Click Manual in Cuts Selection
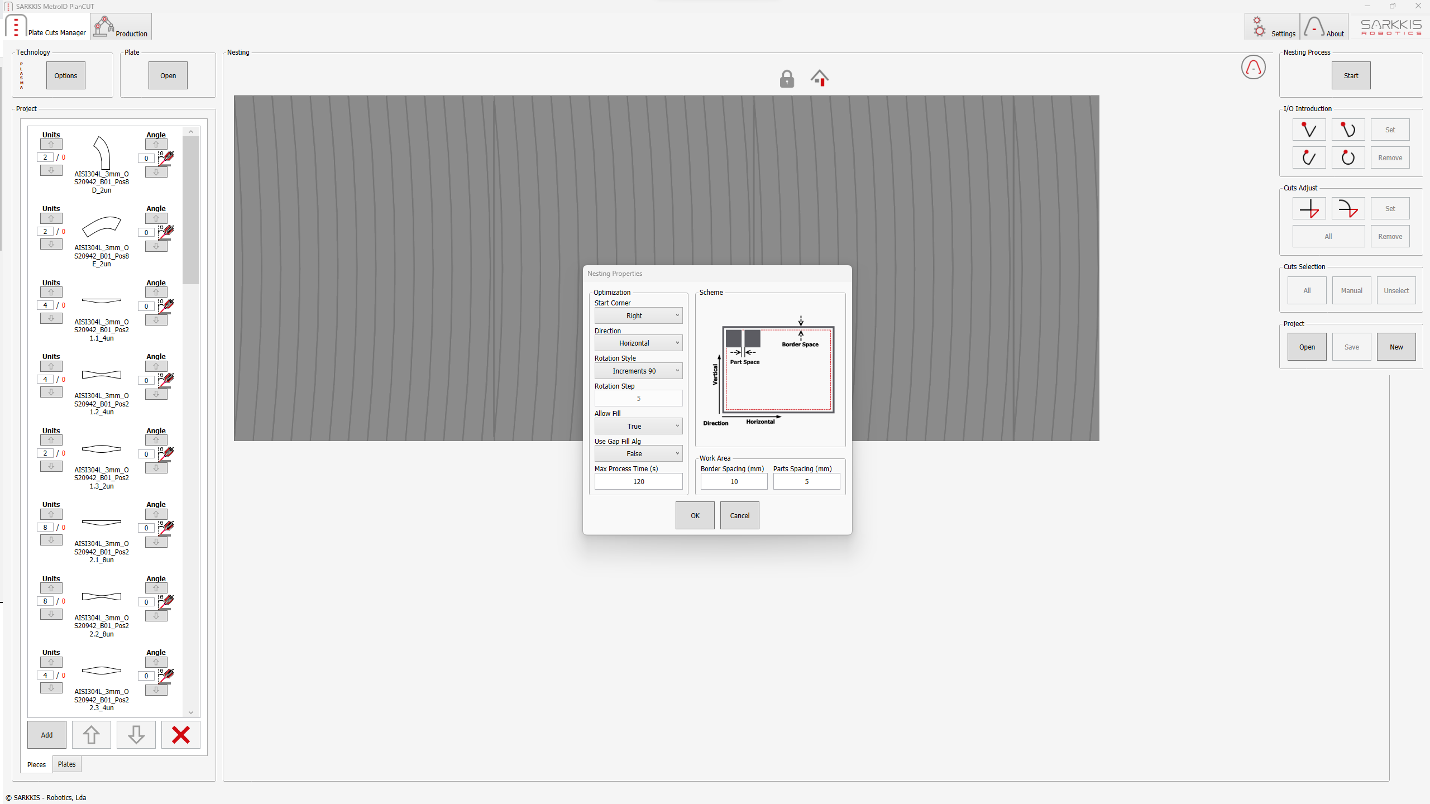1430x804 pixels. [x=1351, y=290]
